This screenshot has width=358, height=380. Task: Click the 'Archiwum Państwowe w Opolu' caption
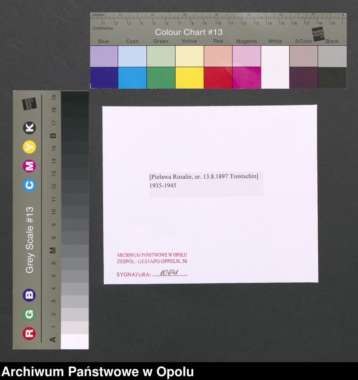(98, 372)
